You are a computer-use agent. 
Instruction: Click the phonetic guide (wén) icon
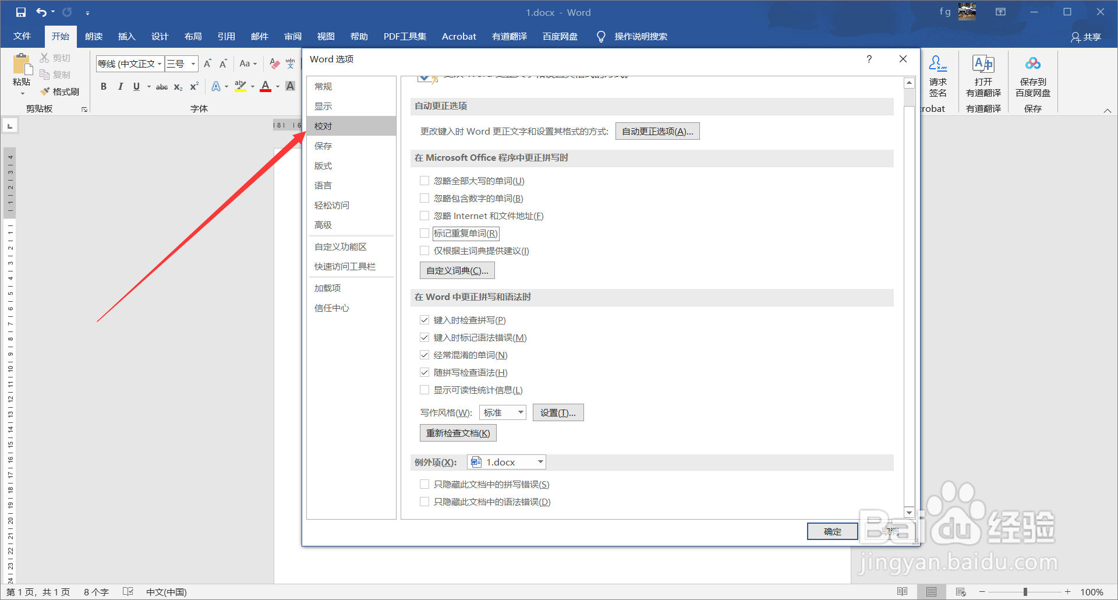click(290, 63)
